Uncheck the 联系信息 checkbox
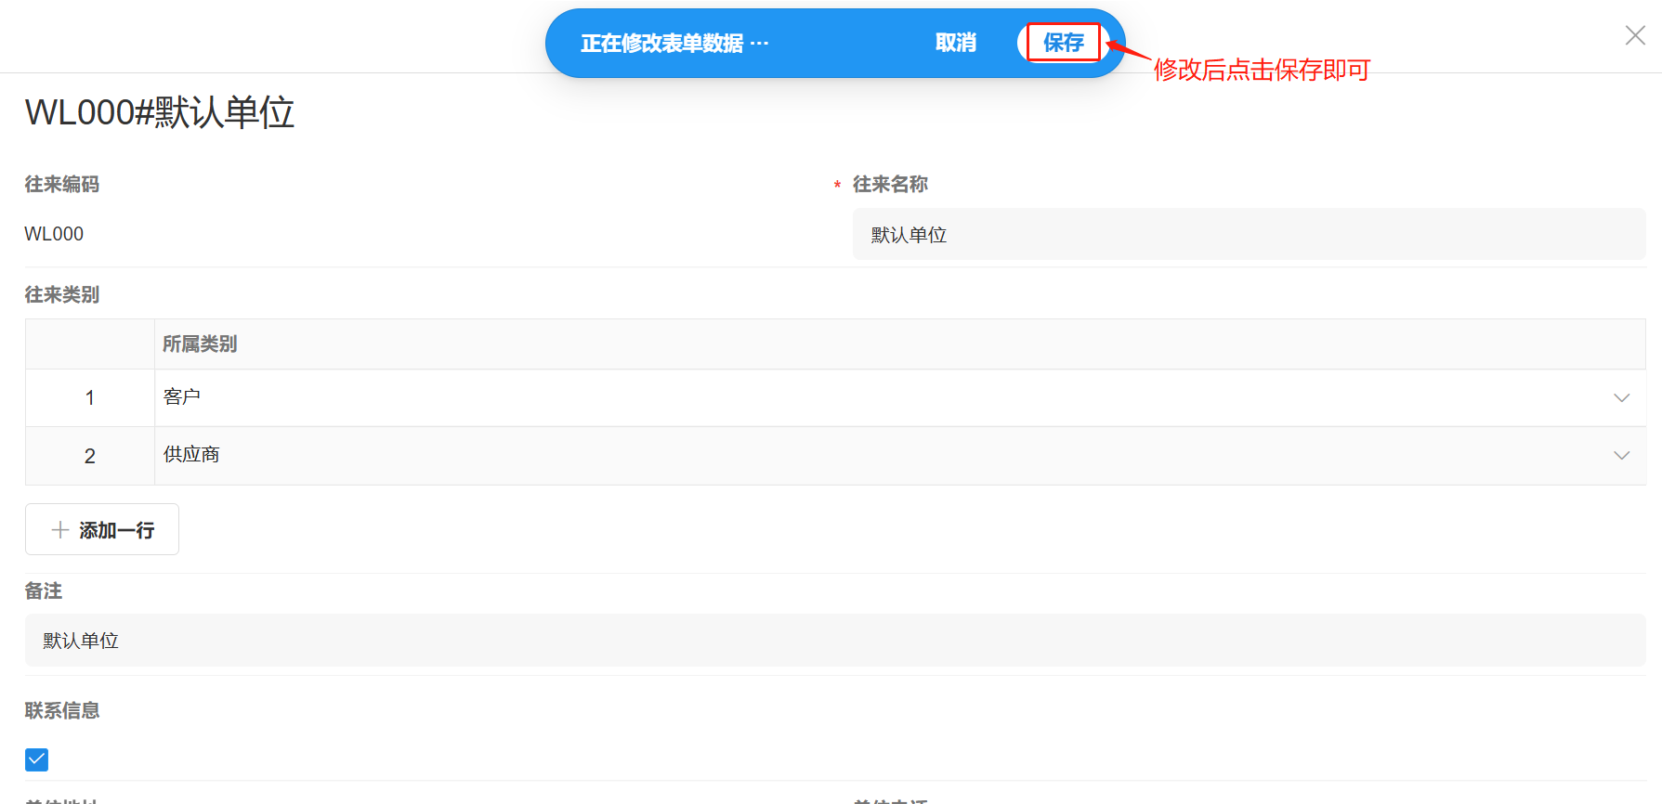The height and width of the screenshot is (804, 1662). point(37,759)
